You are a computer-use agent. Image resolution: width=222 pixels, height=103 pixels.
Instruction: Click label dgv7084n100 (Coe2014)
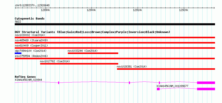31,51
